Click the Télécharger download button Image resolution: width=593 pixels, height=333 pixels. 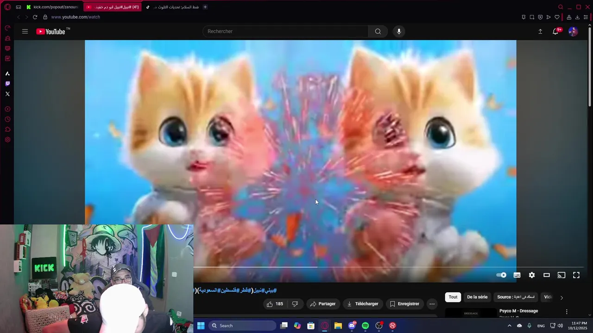[x=362, y=304]
